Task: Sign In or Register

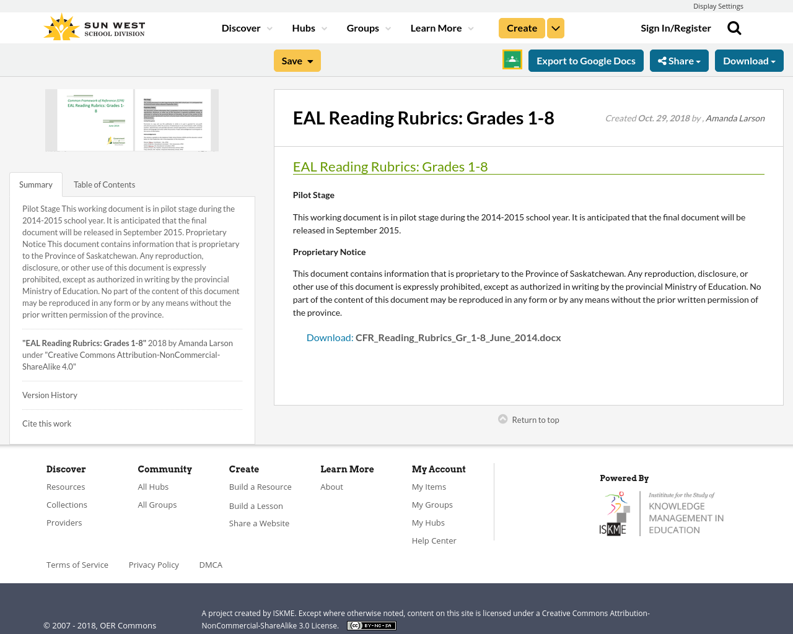Action: tap(676, 27)
